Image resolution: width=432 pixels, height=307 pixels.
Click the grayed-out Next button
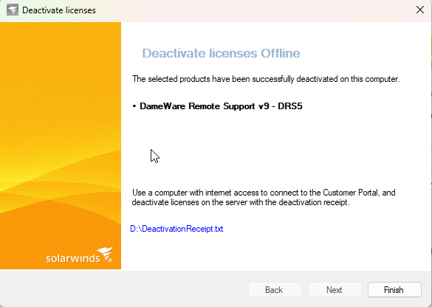335,289
